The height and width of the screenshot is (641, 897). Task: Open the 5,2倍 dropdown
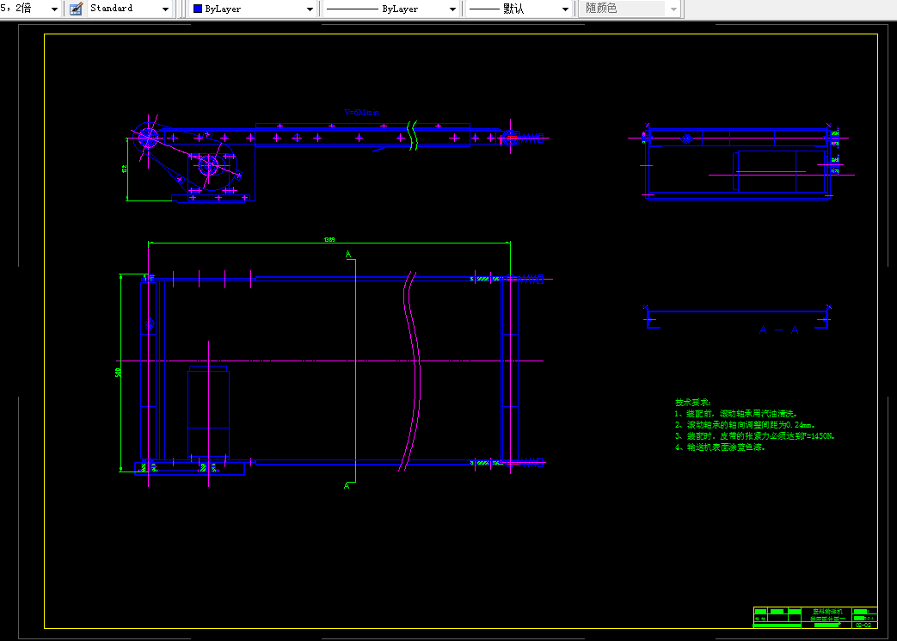(30, 9)
